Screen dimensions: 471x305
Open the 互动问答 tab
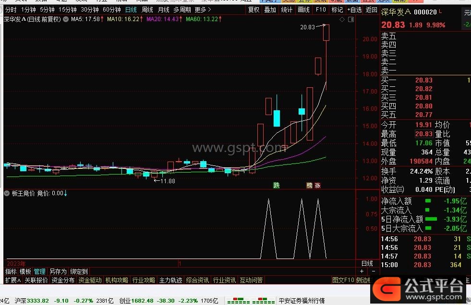[x=251, y=280]
